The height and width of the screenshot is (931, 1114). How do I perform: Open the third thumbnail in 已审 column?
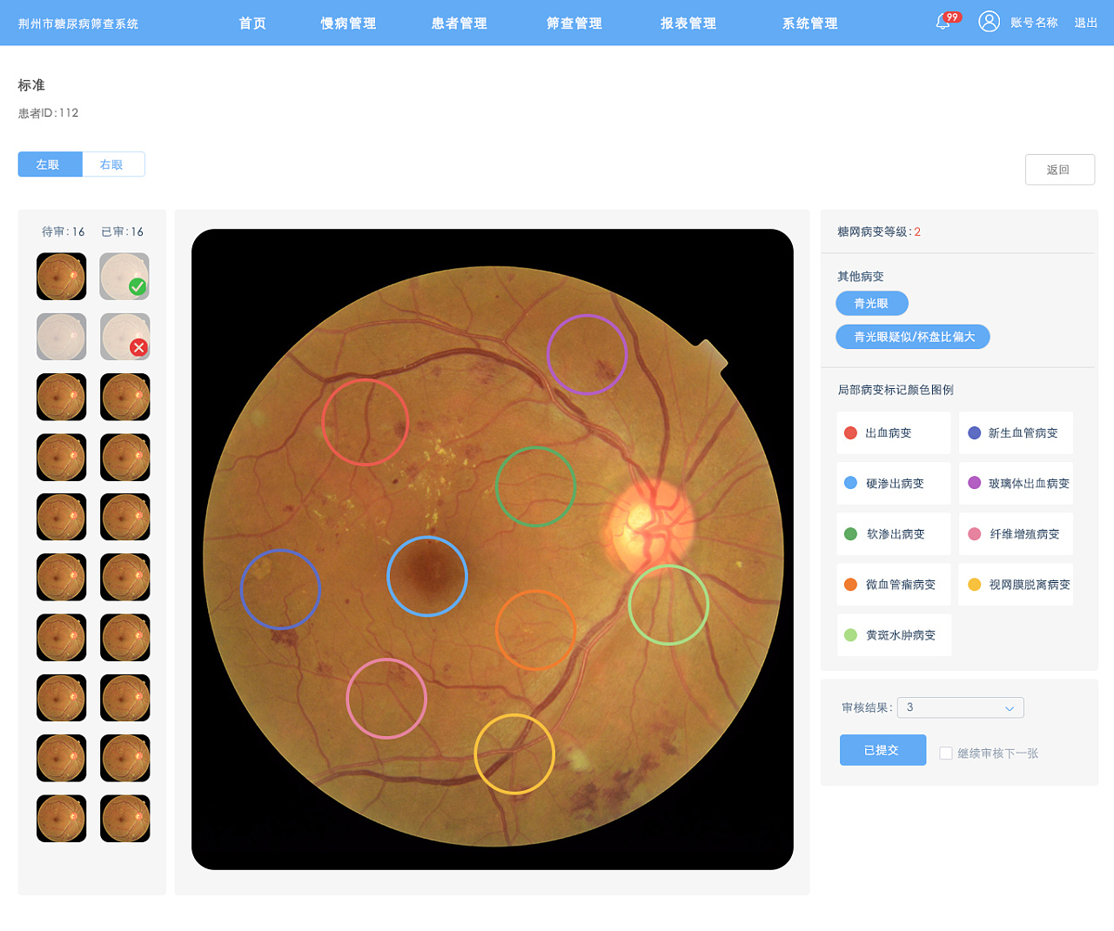click(125, 397)
